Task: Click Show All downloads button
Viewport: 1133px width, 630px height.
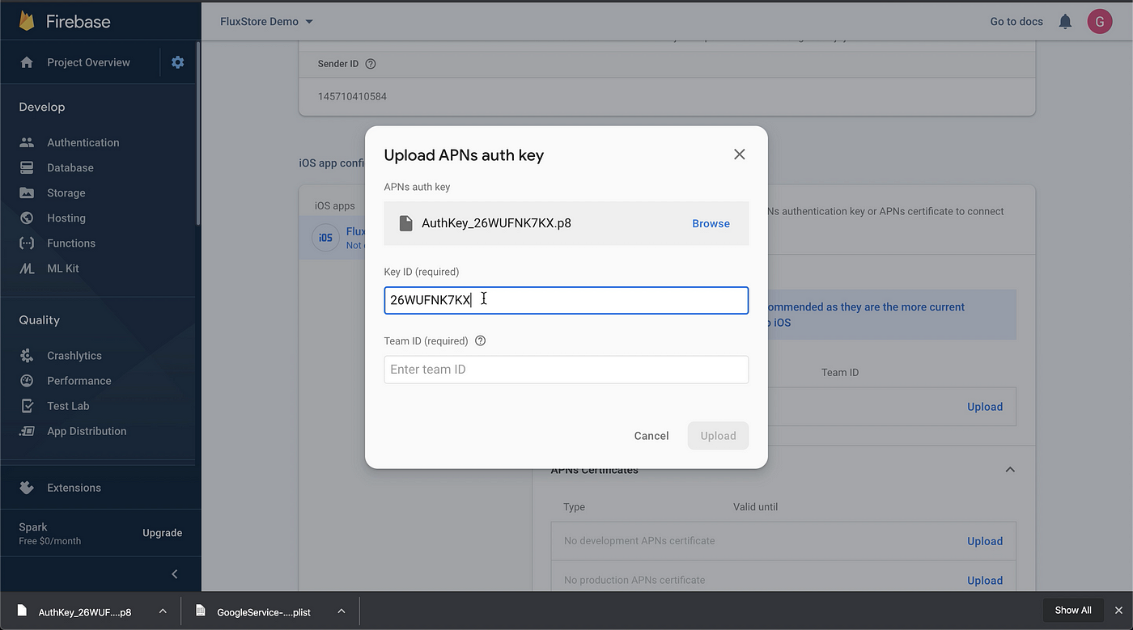Action: (1073, 610)
